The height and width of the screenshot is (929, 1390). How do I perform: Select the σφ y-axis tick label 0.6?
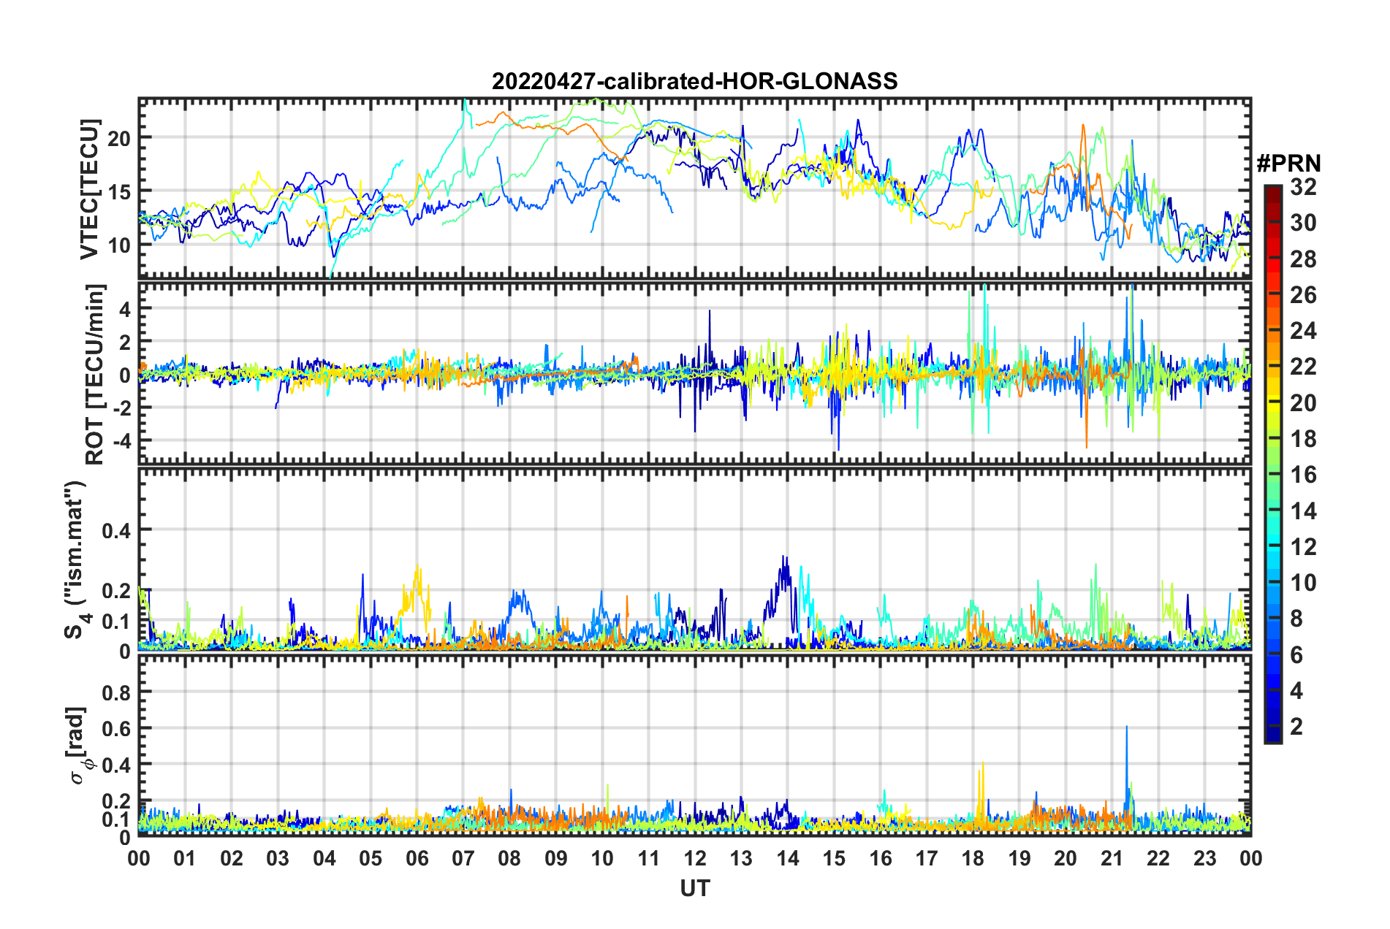coord(116,728)
